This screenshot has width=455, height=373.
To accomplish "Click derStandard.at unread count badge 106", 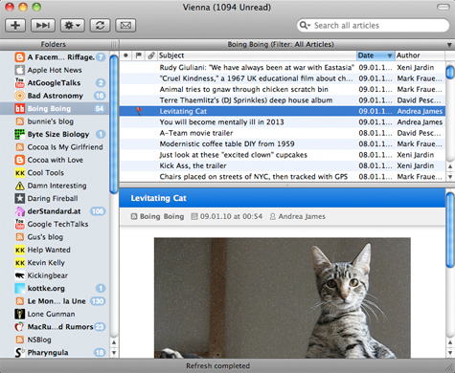I will point(98,211).
